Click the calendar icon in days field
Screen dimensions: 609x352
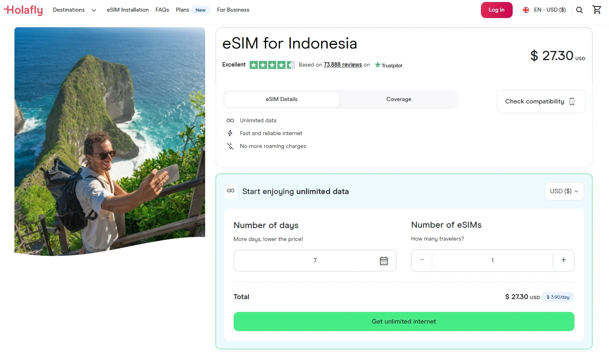(x=384, y=261)
